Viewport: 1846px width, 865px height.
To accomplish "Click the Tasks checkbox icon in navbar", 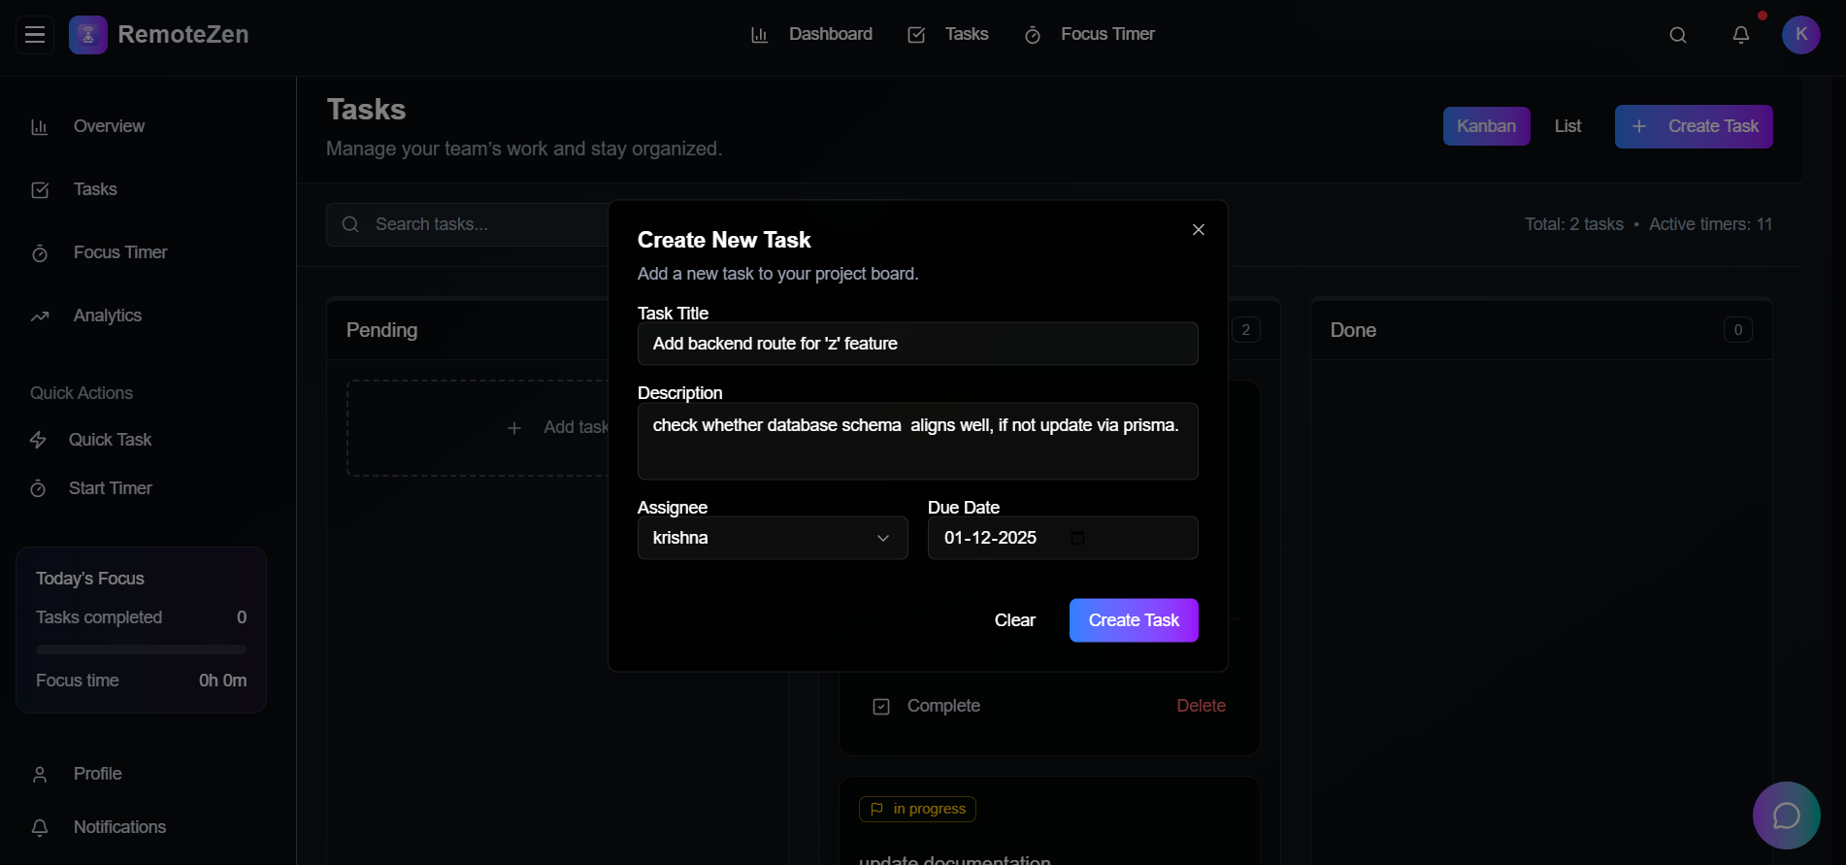I will point(916,35).
